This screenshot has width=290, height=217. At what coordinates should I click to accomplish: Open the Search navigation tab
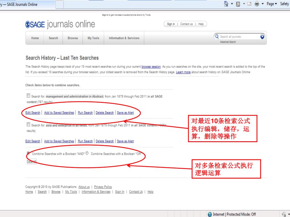53,38
